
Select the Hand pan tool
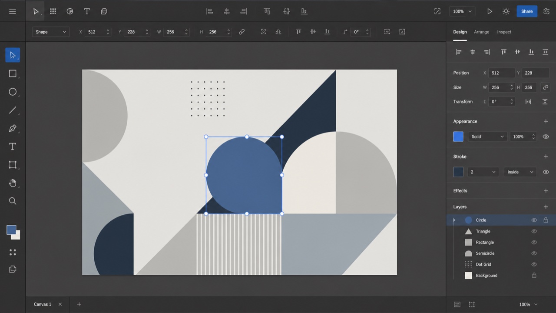click(x=13, y=183)
